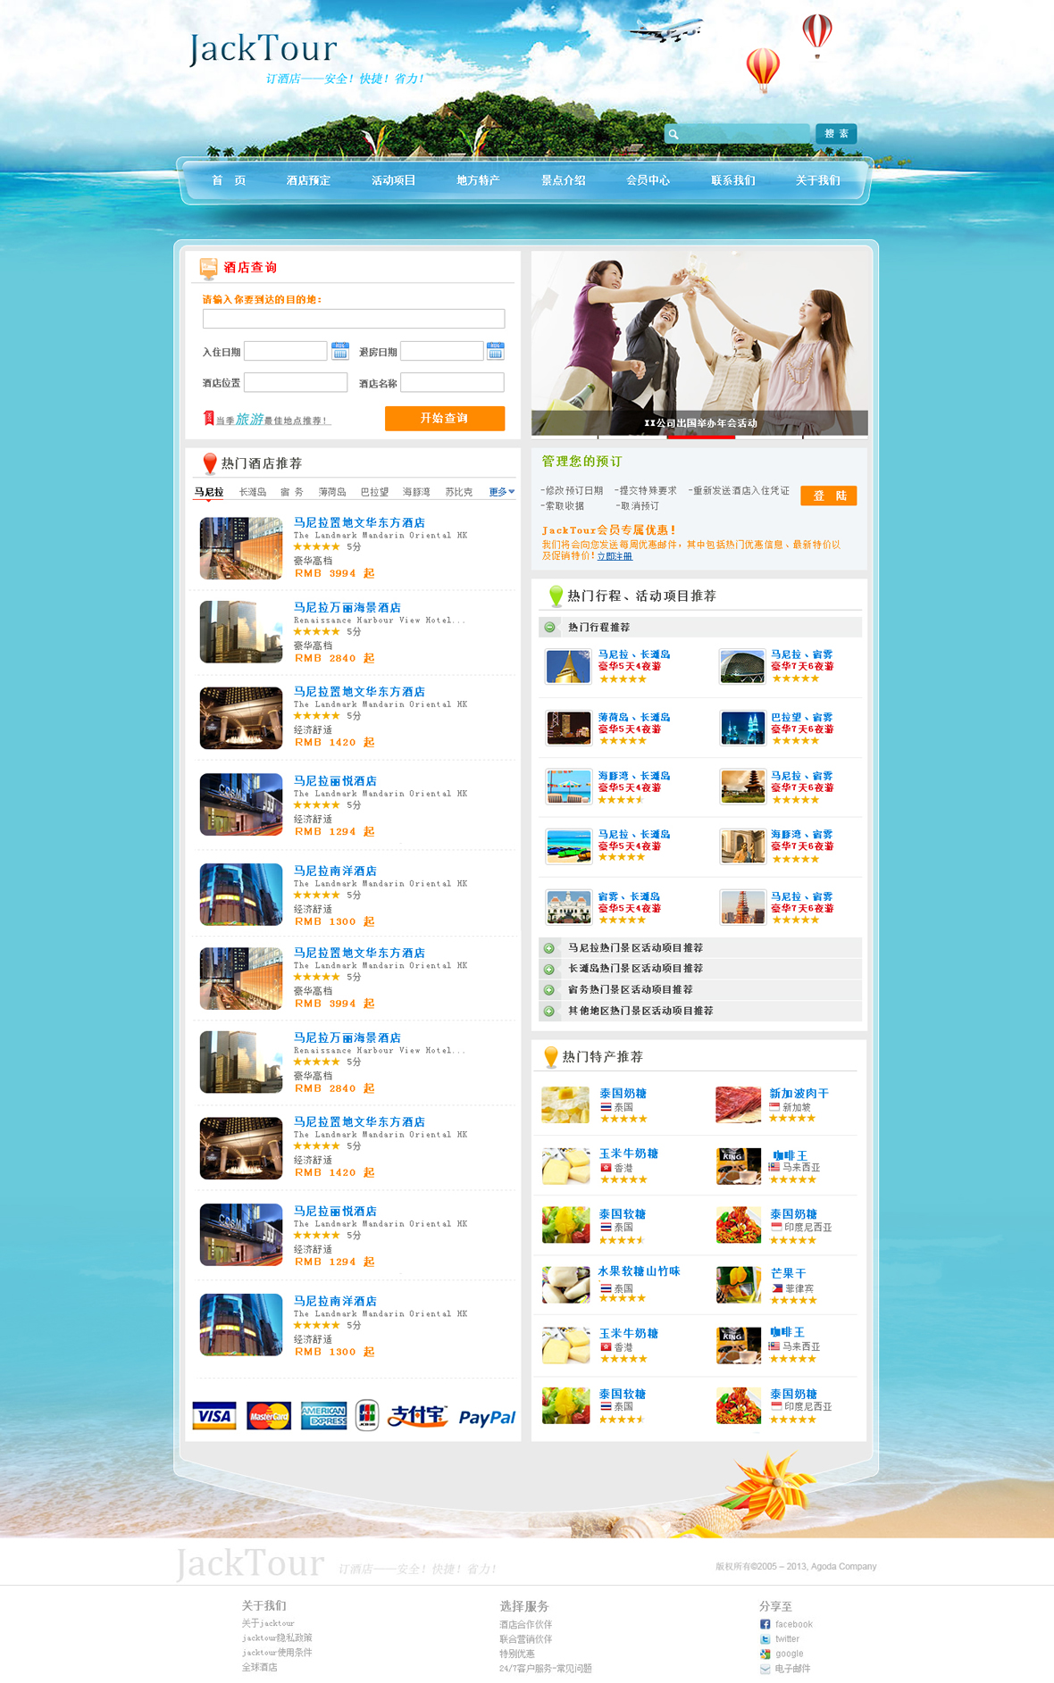Open the check-out date calendar icon

pyautogui.click(x=496, y=351)
